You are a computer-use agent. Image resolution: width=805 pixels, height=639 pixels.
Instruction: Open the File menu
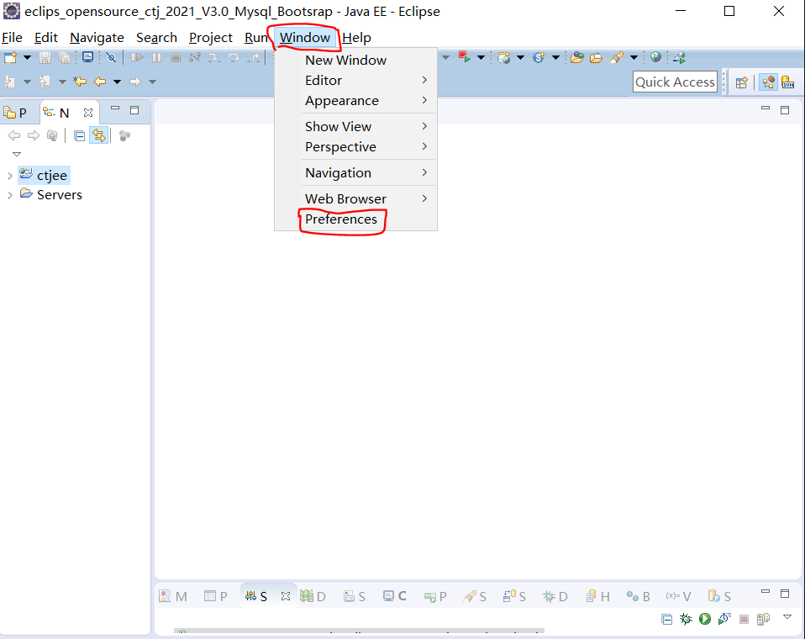click(x=12, y=38)
